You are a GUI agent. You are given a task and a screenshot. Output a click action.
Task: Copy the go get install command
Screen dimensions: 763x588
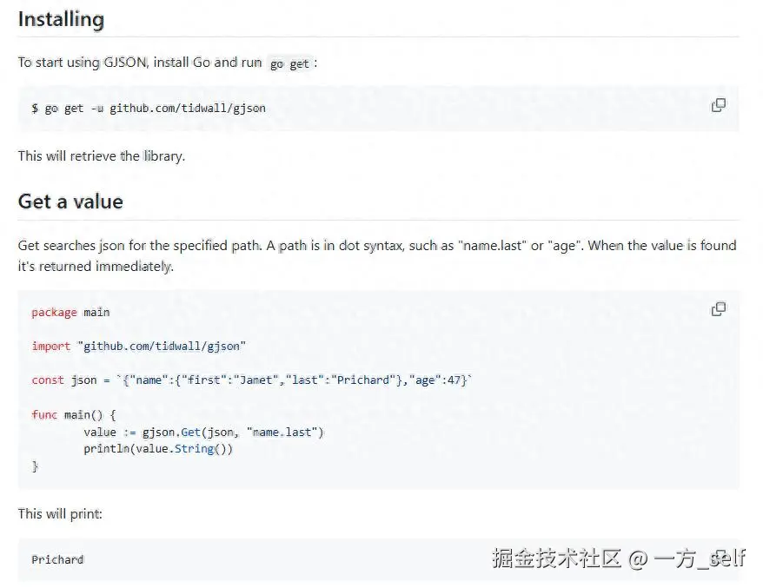(x=718, y=105)
